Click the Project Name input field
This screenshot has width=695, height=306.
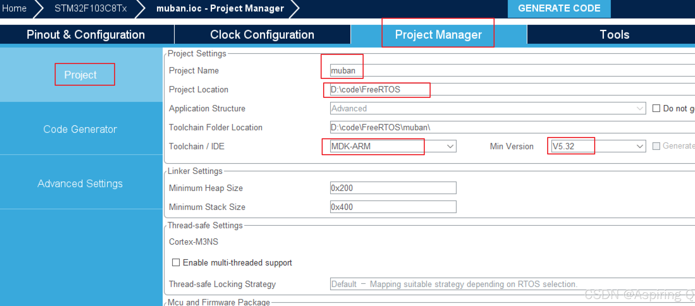click(512, 70)
